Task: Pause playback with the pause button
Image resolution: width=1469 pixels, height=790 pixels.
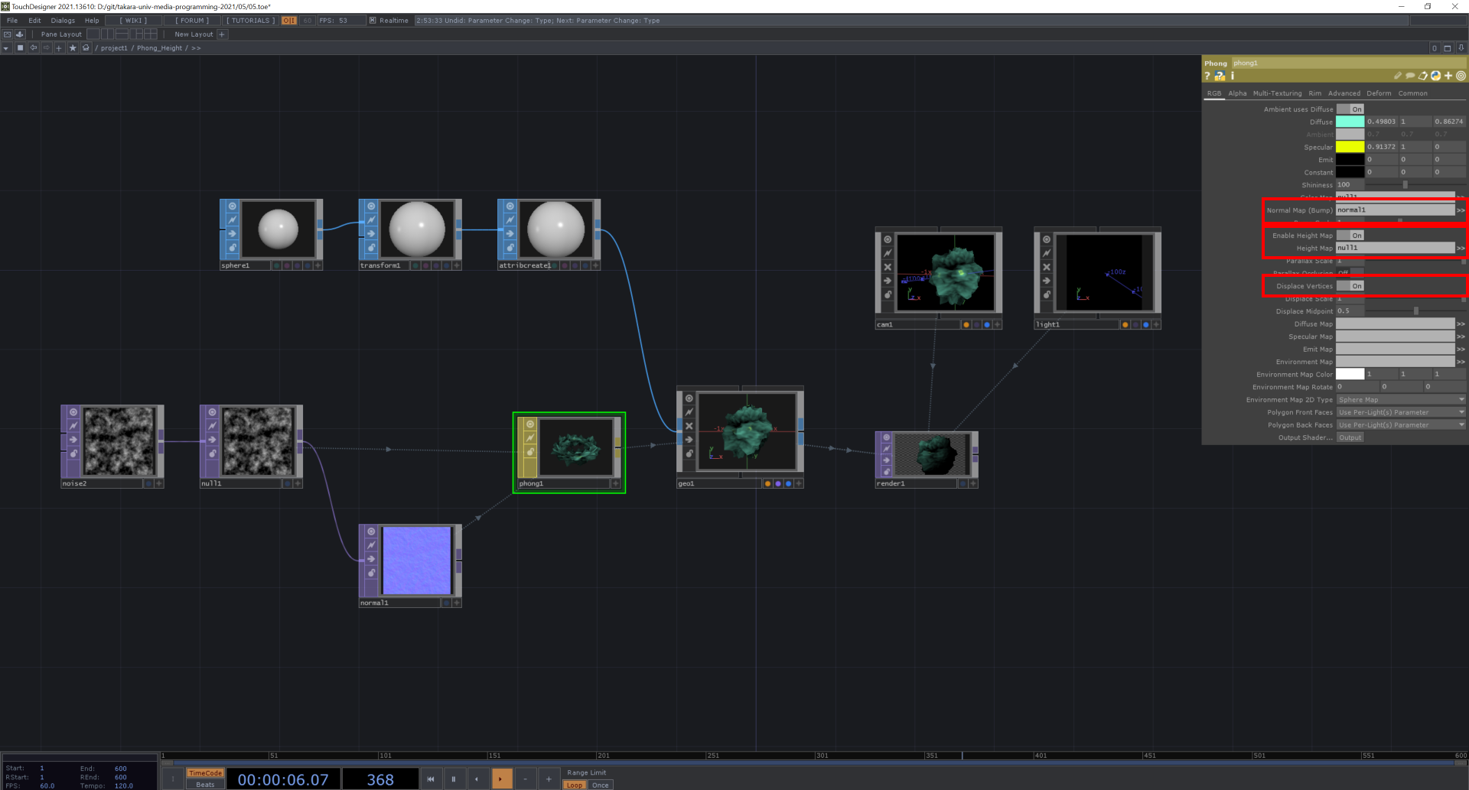Action: 454,778
